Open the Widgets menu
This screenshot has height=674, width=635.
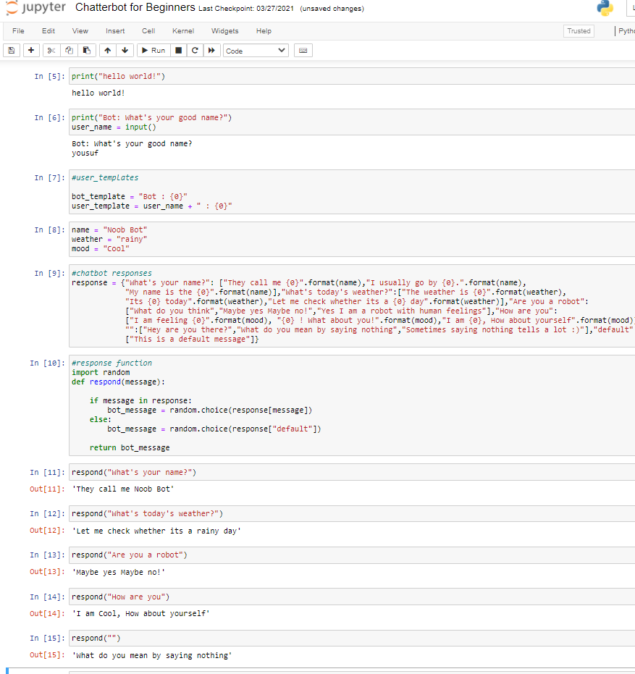coord(225,31)
